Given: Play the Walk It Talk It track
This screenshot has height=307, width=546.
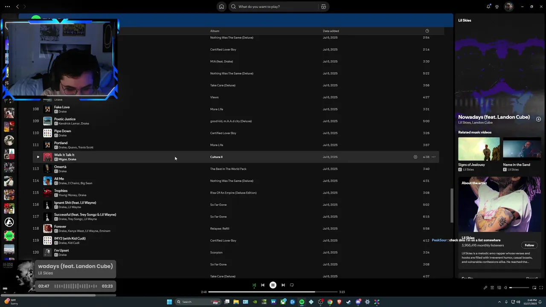Looking at the screenshot, I should tap(38, 157).
